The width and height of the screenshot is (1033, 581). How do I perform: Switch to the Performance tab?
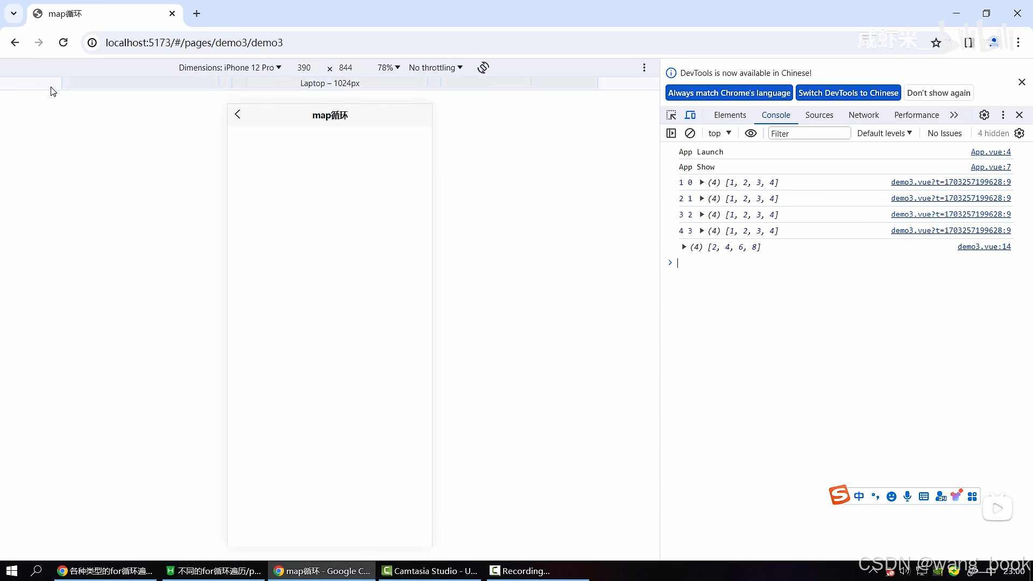tap(916, 115)
